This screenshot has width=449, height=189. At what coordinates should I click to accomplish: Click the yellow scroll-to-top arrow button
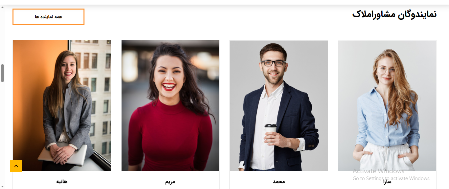(16, 166)
